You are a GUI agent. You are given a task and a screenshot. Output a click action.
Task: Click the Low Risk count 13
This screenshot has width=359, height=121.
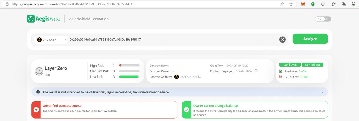click(x=113, y=77)
